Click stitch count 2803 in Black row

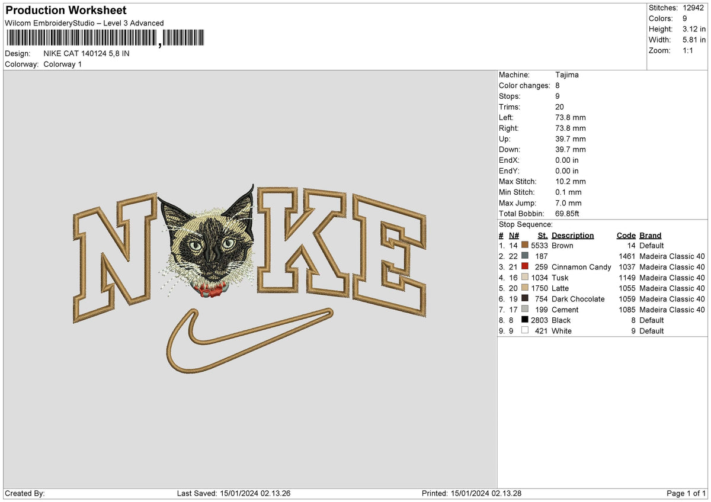[539, 320]
